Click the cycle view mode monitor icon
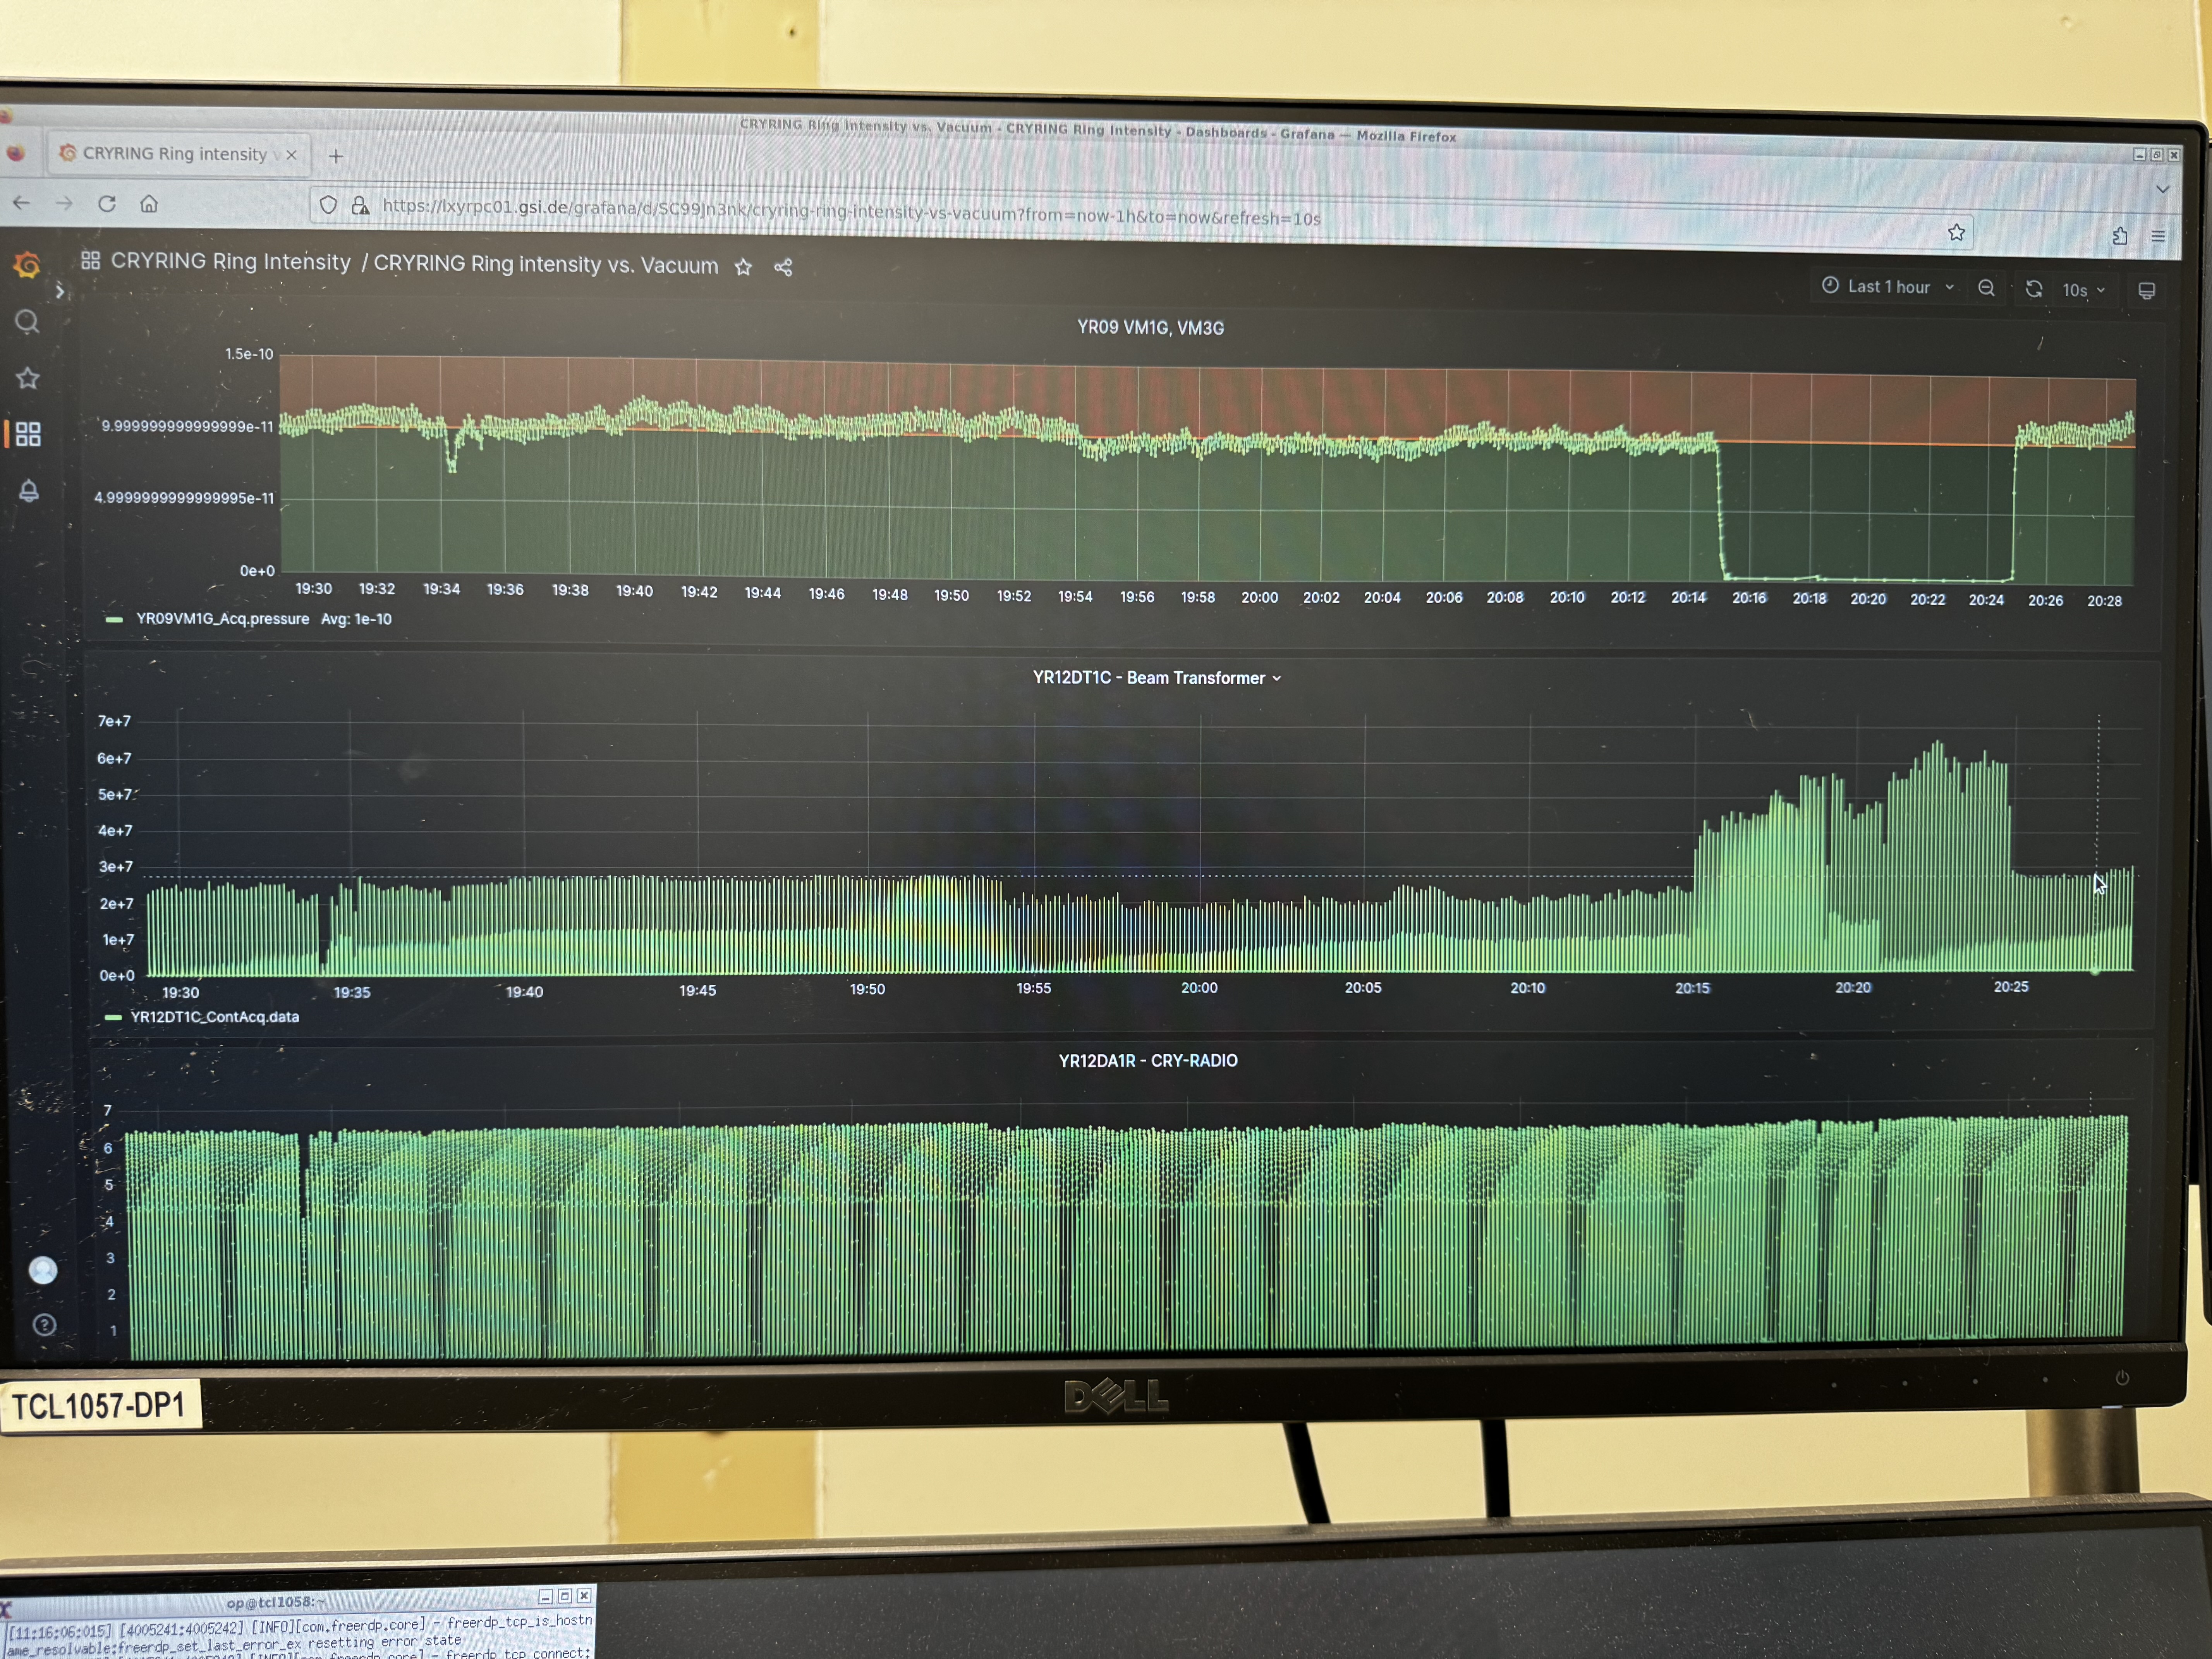2212x1659 pixels. 2146,291
